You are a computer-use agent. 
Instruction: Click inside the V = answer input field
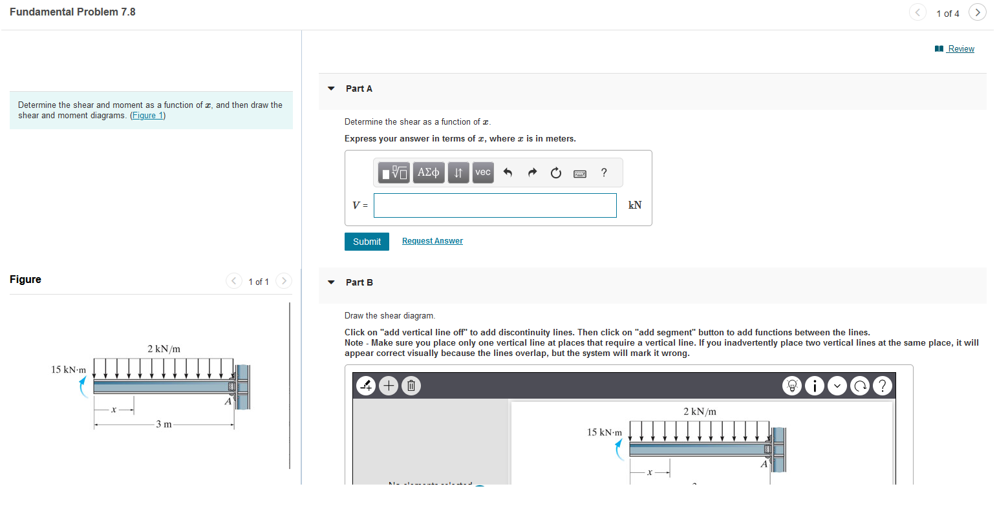click(495, 205)
